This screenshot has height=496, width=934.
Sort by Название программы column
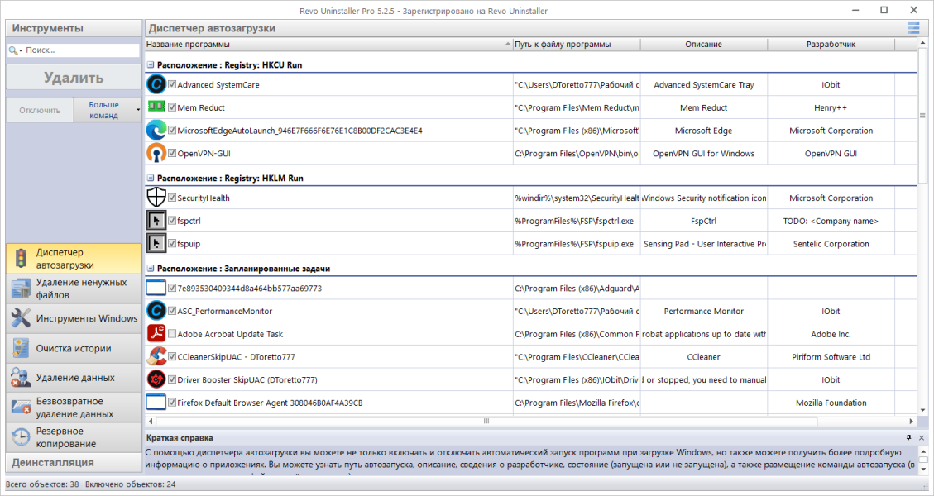328,44
